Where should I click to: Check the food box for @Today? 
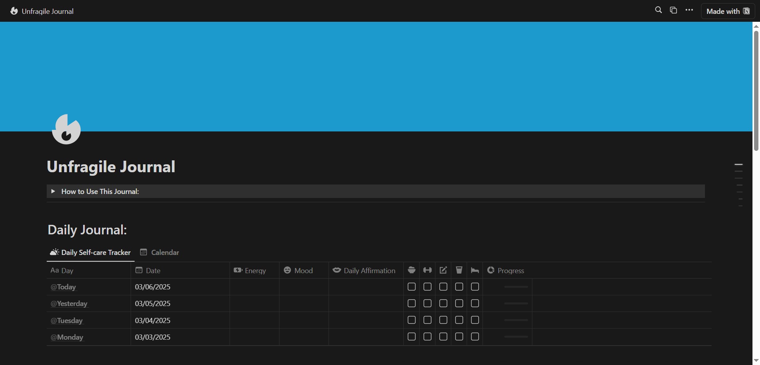412,287
